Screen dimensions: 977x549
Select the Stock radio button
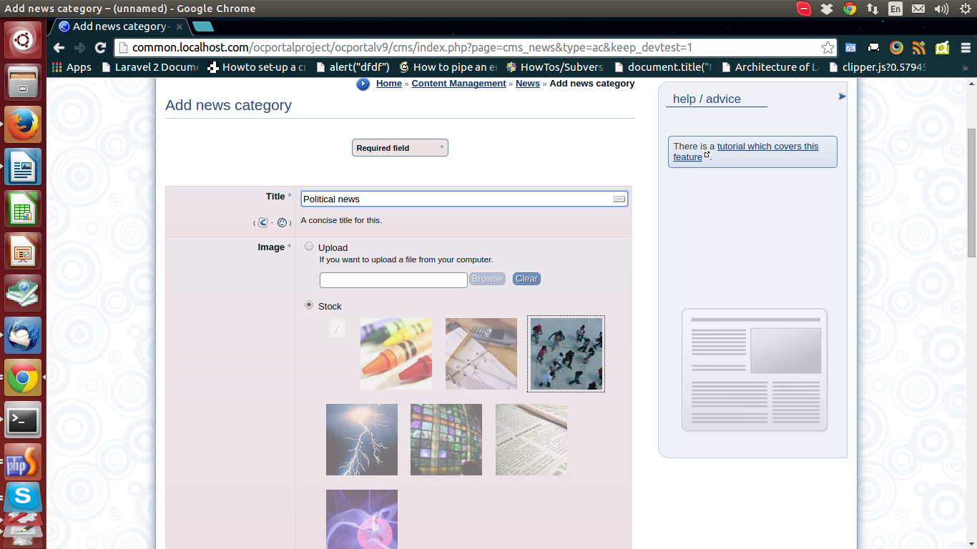tap(309, 305)
